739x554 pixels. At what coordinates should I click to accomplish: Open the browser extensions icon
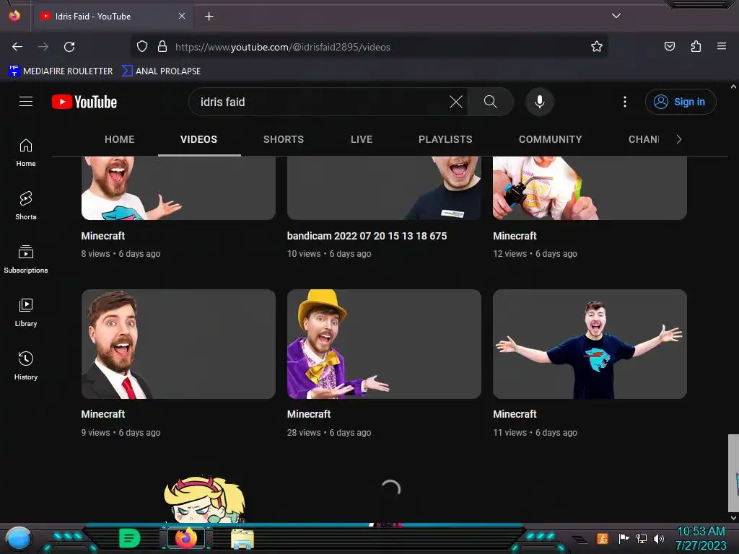(696, 46)
